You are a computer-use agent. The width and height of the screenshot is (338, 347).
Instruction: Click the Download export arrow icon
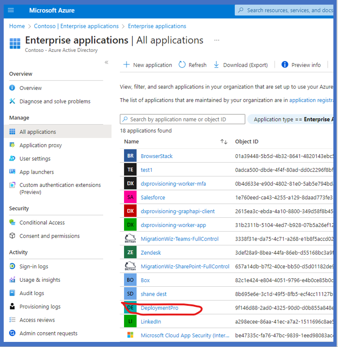point(216,64)
